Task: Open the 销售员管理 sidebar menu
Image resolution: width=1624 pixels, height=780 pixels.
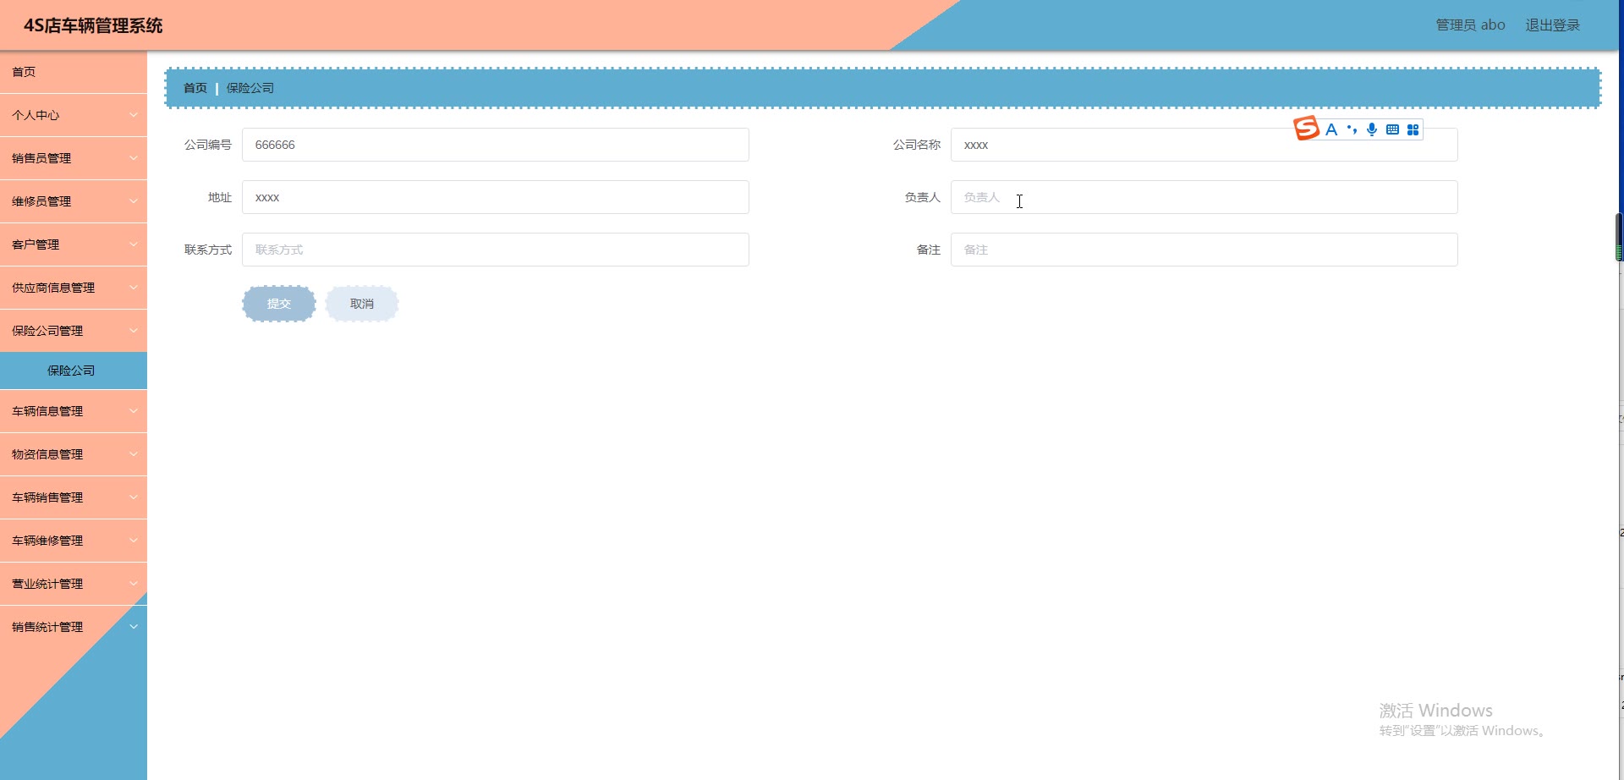Action: click(x=74, y=158)
